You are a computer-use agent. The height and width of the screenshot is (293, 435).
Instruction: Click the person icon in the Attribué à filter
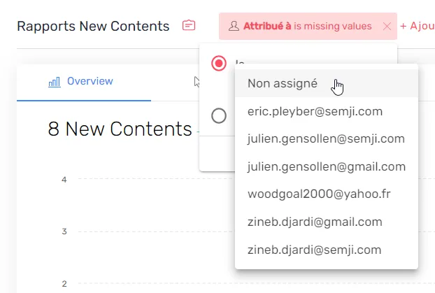click(x=234, y=26)
